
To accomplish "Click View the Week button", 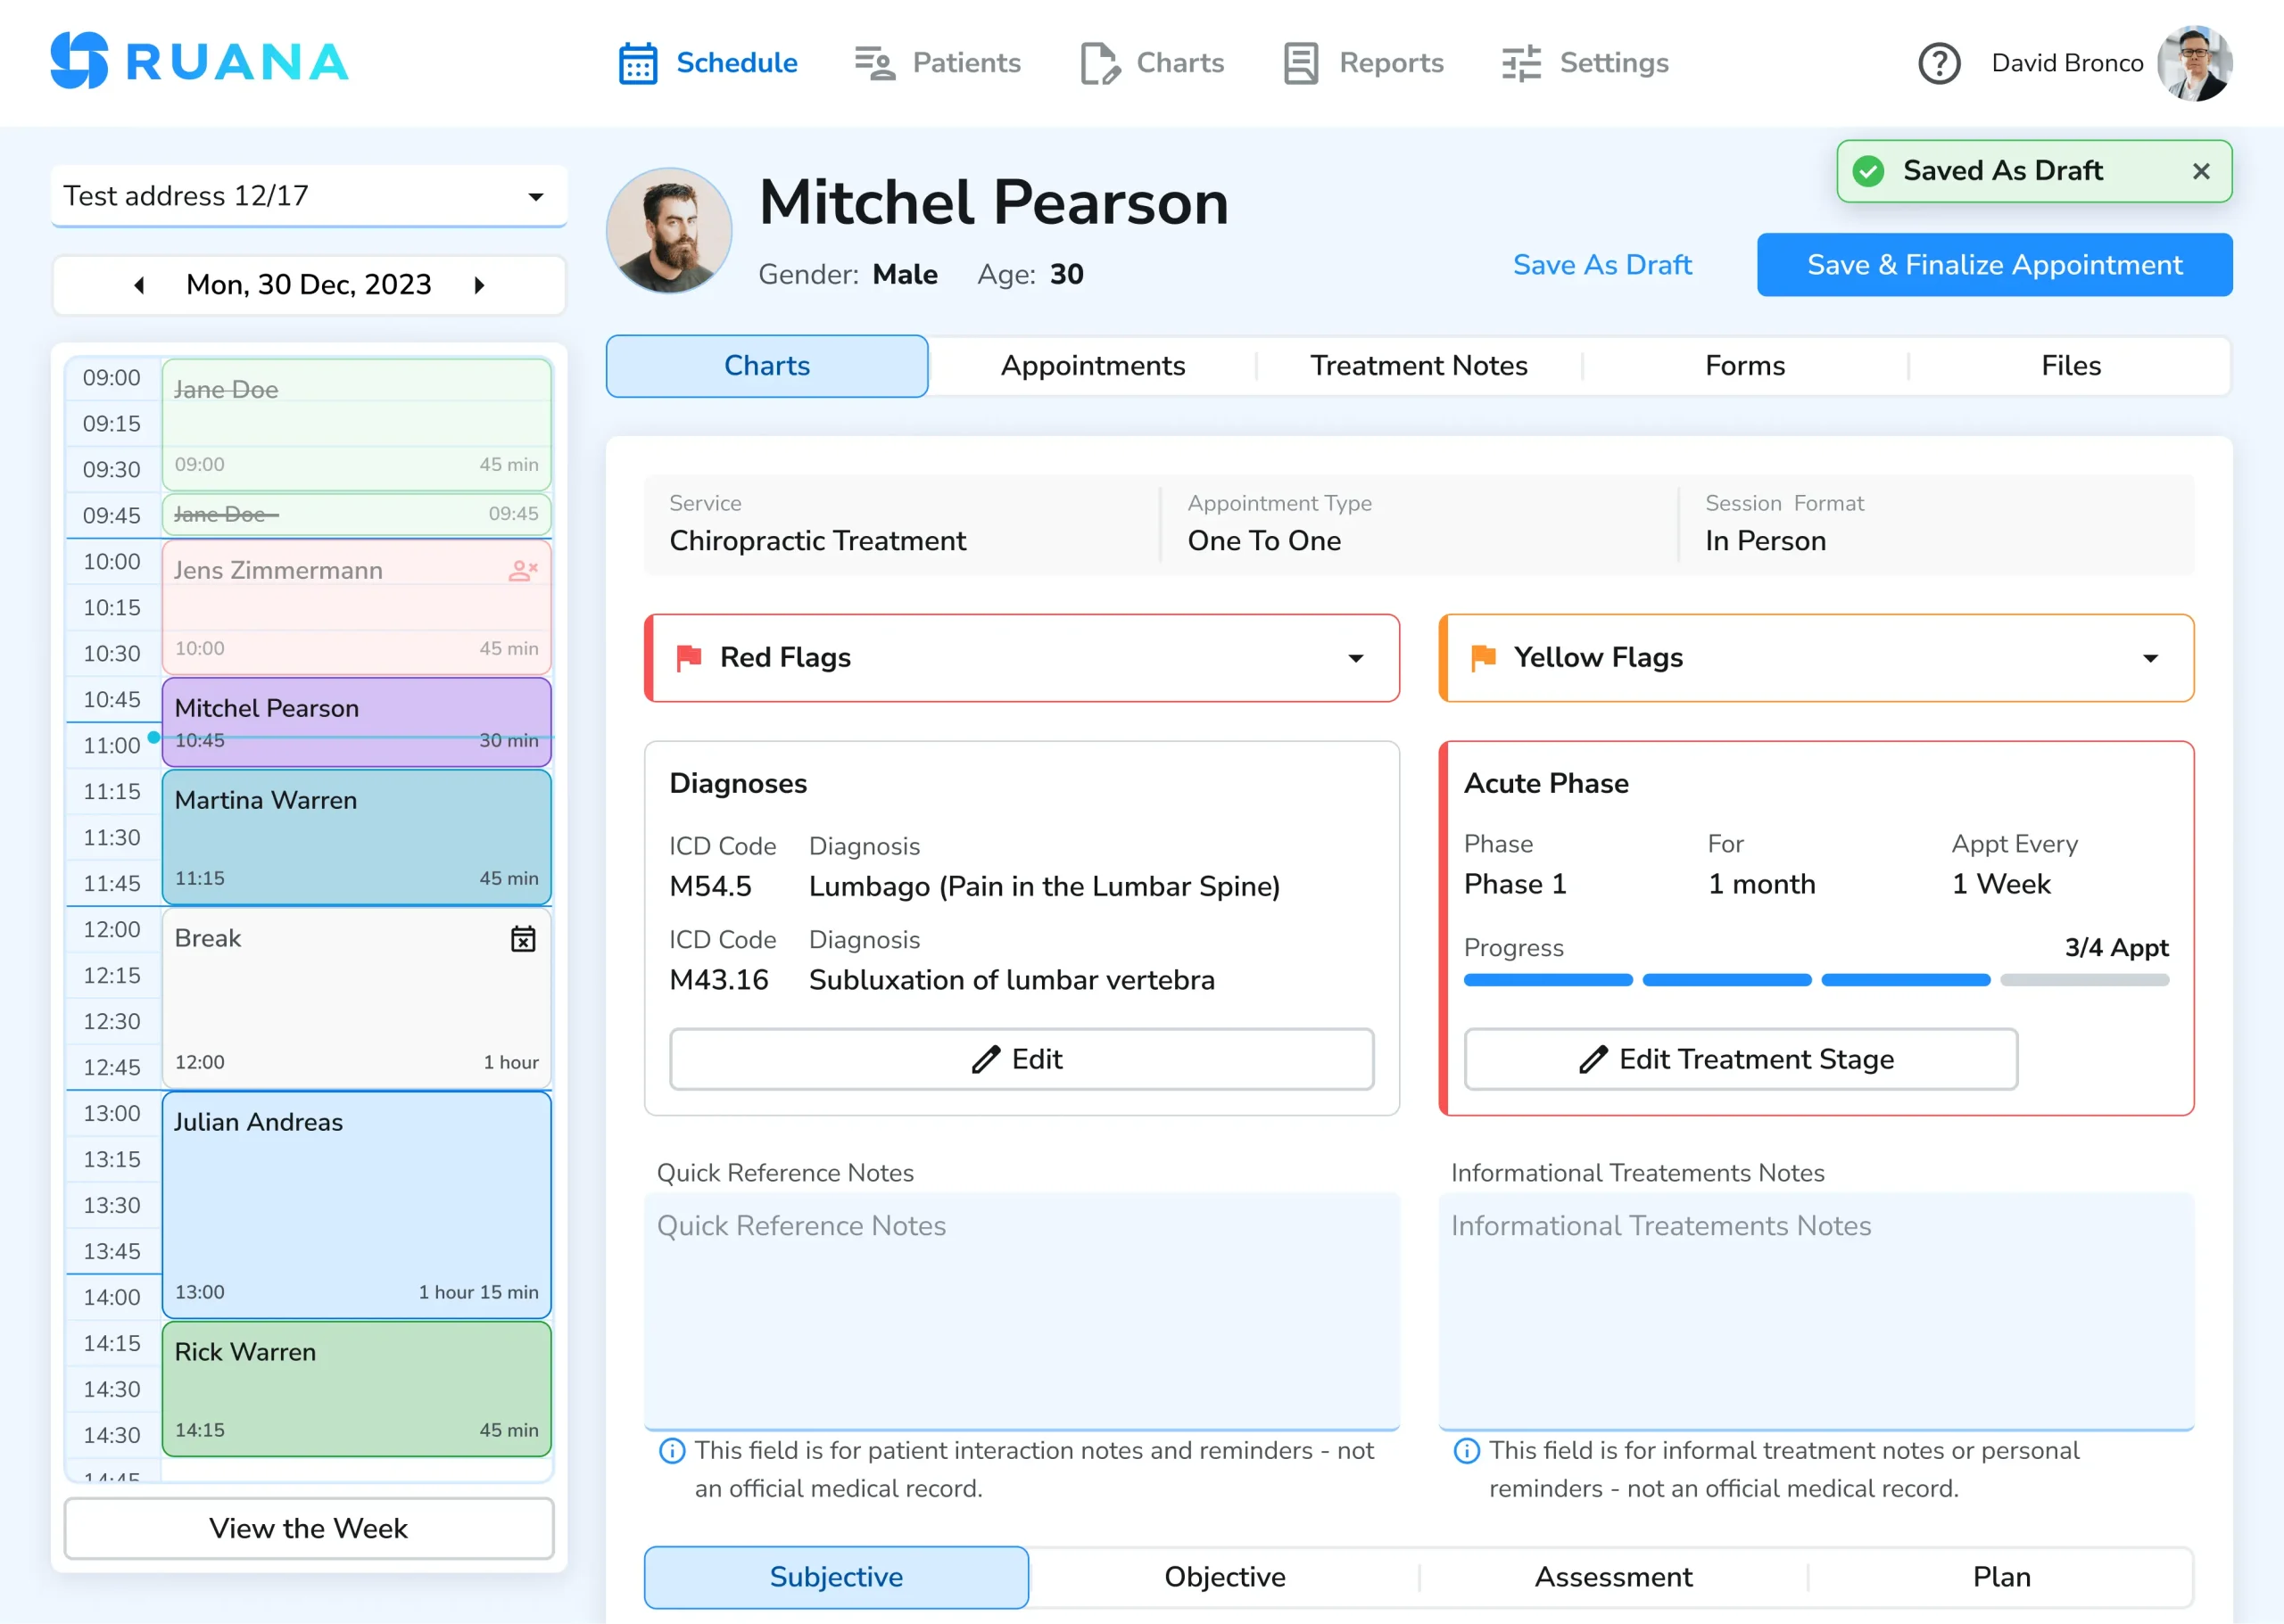I will pyautogui.click(x=309, y=1528).
